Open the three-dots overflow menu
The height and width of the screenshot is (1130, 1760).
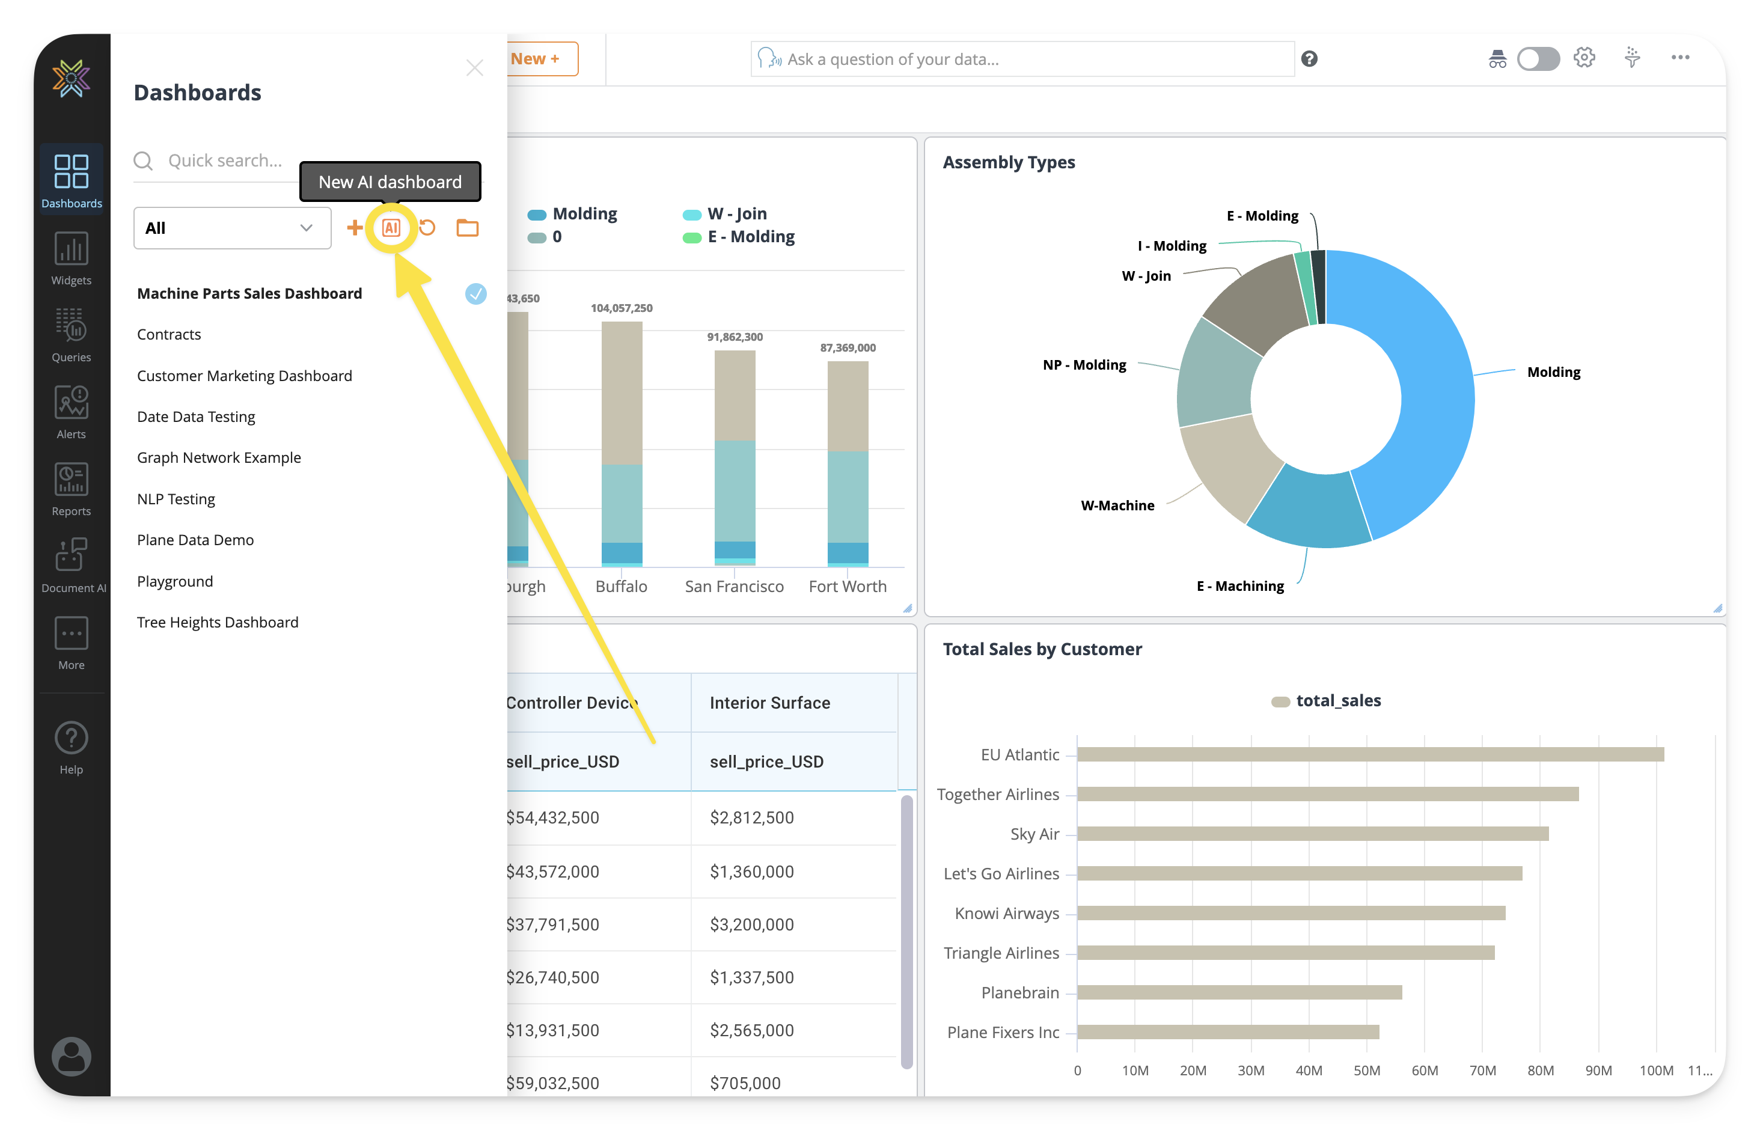tap(1680, 58)
